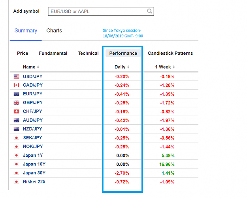The image size is (247, 198).
Task: Focus the Add symbol search field
Action: 101,11
